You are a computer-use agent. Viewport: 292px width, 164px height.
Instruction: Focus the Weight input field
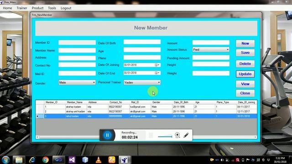click(x=211, y=73)
